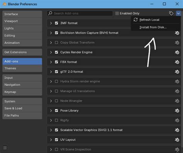The height and width of the screenshot is (153, 183).
Task: Enable the VR Scene Inspection add-on
Action: (x=56, y=150)
